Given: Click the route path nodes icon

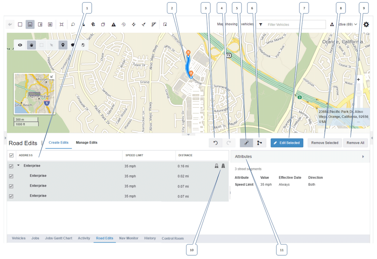Looking at the screenshot, I should point(153,24).
